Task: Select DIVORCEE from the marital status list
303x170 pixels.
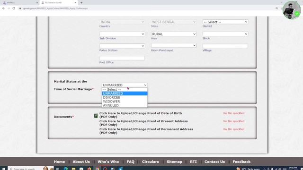Action: point(125,98)
